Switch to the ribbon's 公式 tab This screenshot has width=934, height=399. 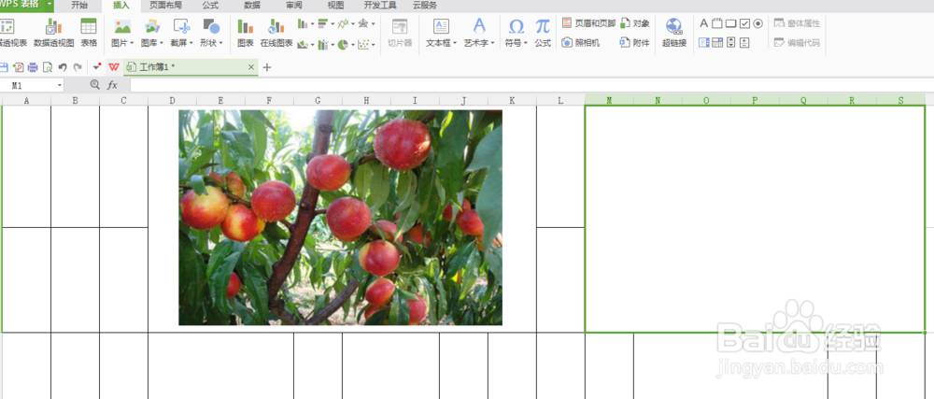[x=210, y=6]
